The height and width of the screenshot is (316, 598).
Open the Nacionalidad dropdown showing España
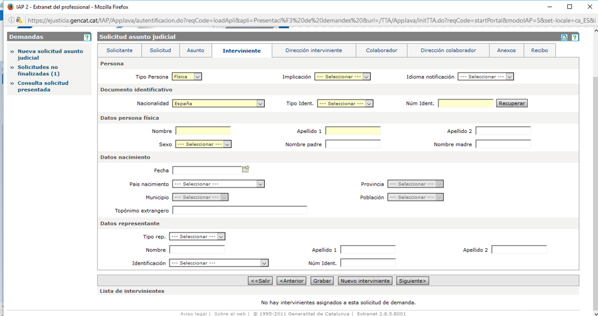click(x=218, y=103)
